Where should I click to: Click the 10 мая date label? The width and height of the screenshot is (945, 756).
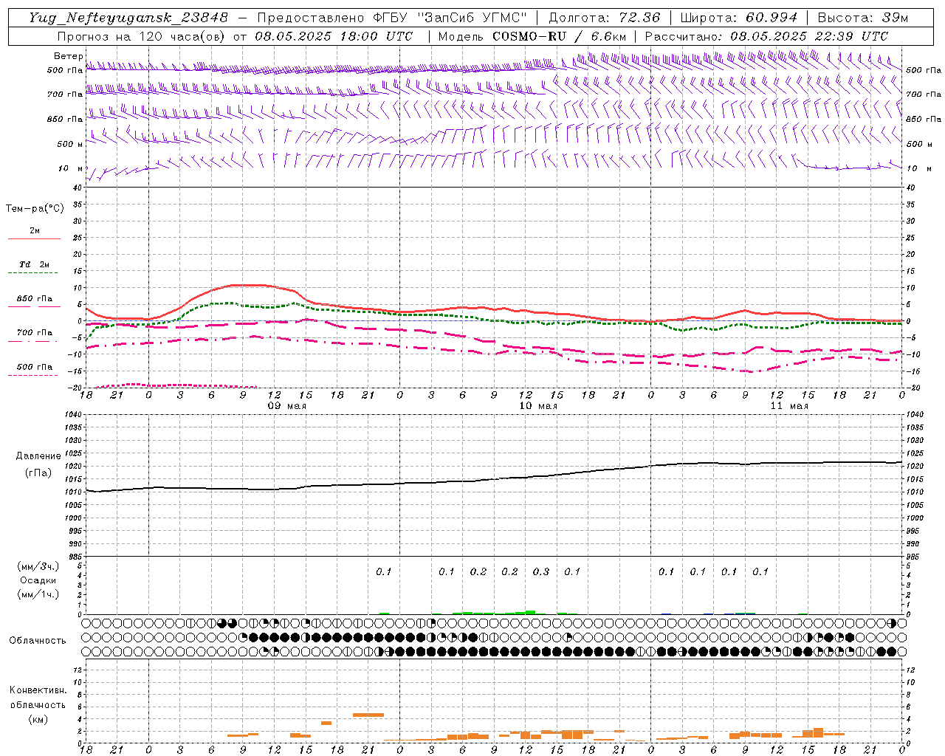[x=538, y=406]
